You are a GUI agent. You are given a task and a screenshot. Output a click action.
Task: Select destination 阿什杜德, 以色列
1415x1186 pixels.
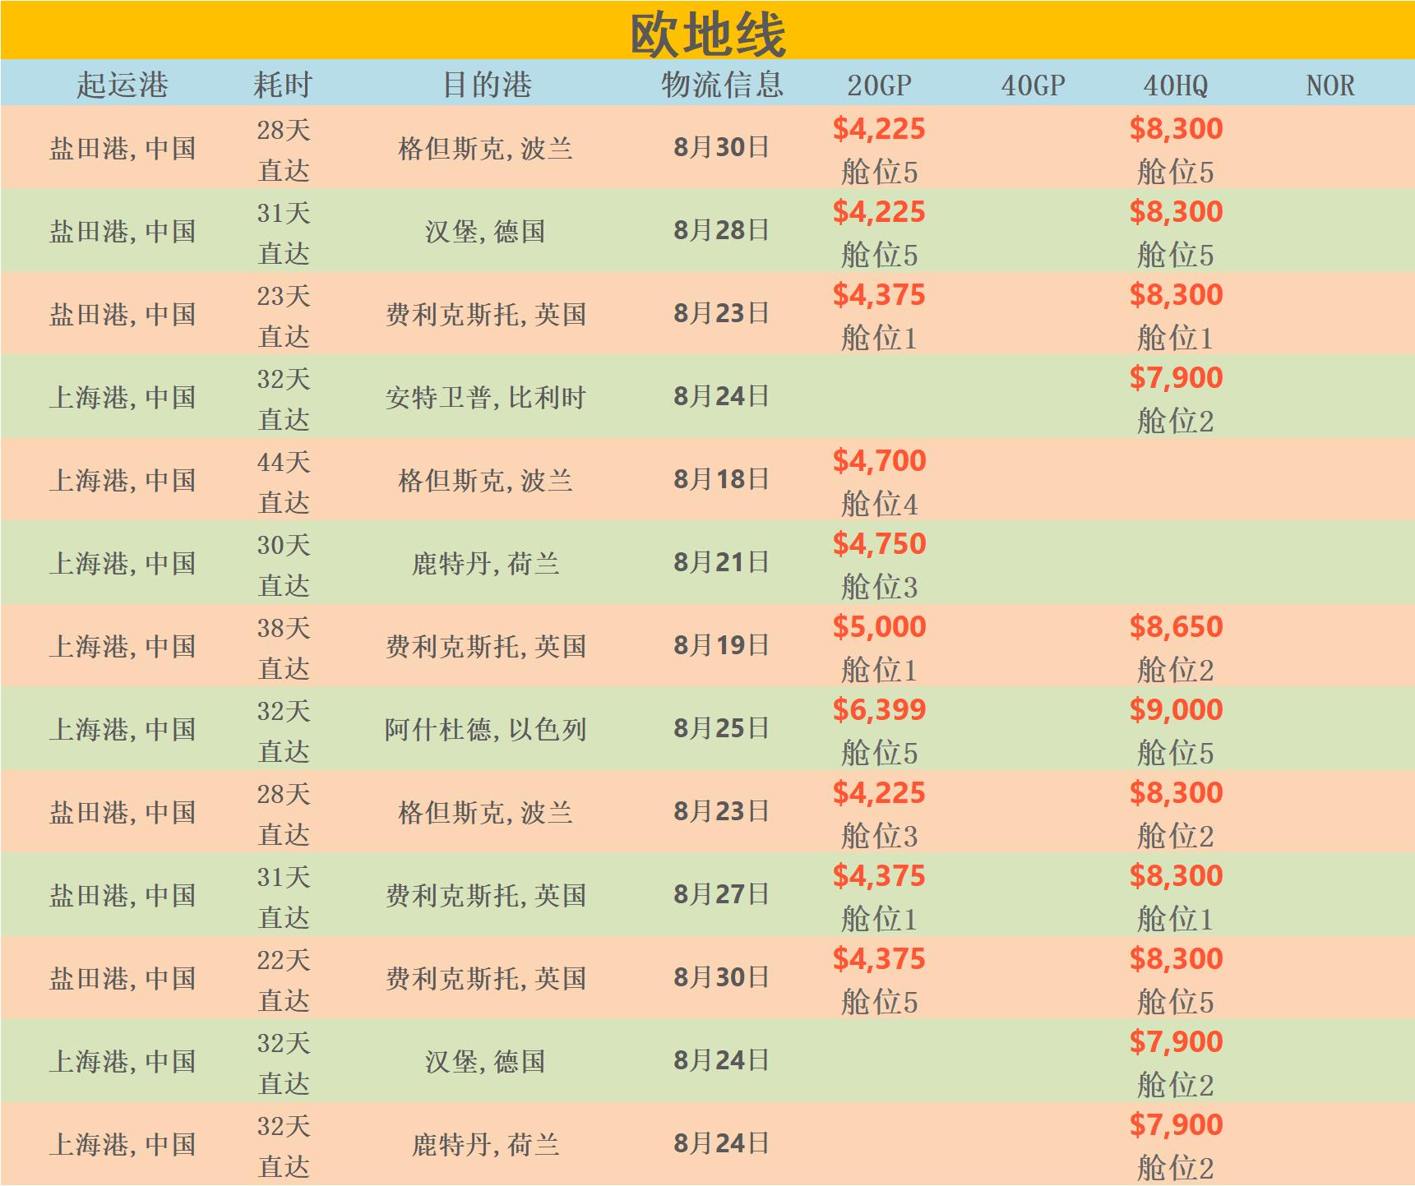486,730
